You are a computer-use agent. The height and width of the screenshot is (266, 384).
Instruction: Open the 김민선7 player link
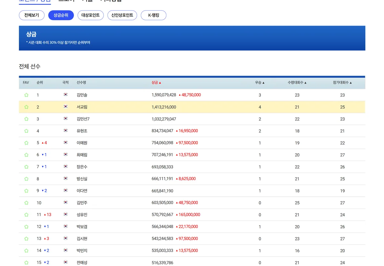click(83, 119)
